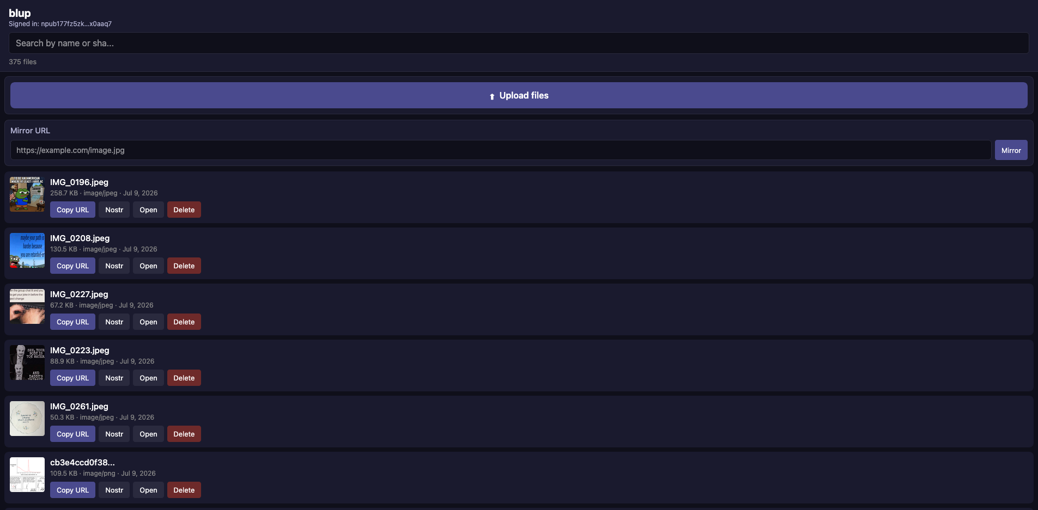Open the IMG_0196.jpeg thumbnail

coord(27,194)
